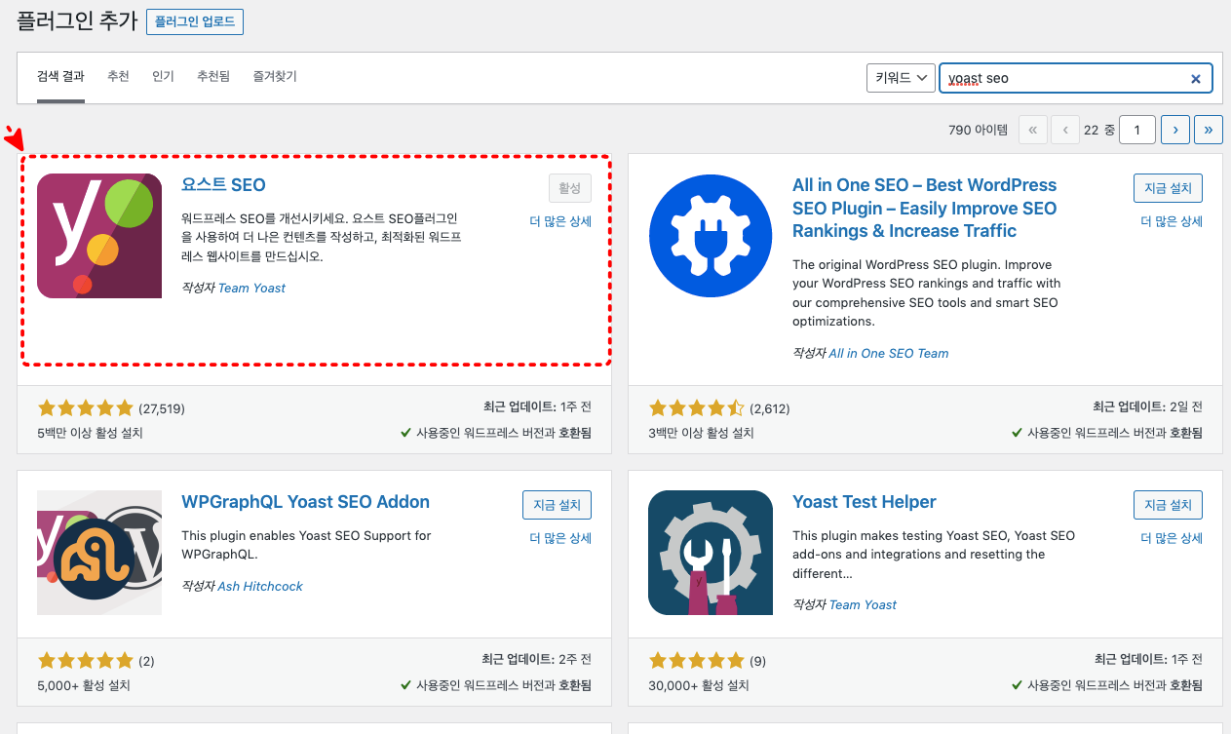Open the Yoast Test Helper title link
Viewport: 1231px width, 734px height.
click(864, 502)
